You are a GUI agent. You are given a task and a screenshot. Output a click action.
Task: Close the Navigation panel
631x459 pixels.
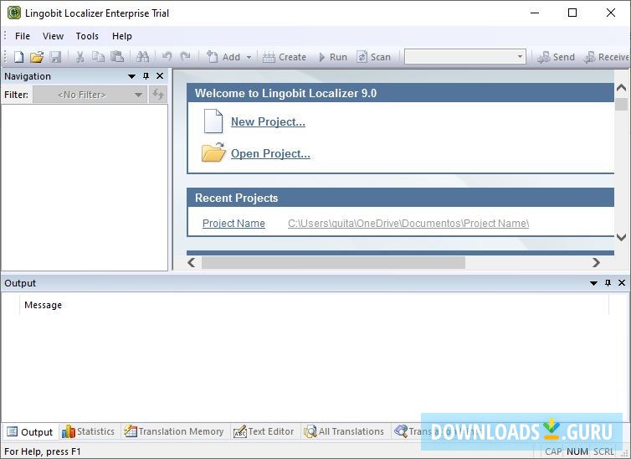click(160, 76)
